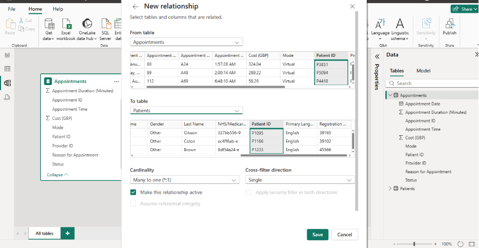
Task: Select Reason for Appointment in Data pane
Action: point(428,172)
